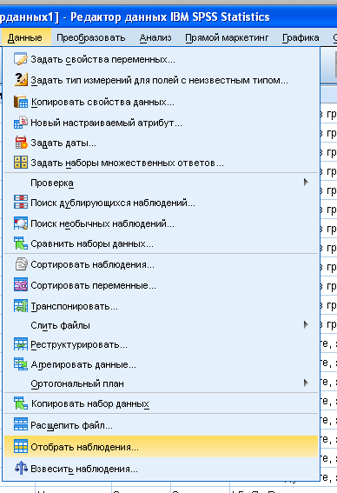Select 'Копировать свойства данных...' text
The width and height of the screenshot is (337, 493).
(102, 103)
